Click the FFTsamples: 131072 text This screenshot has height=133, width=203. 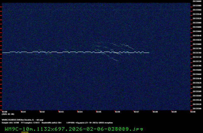coord(30,123)
